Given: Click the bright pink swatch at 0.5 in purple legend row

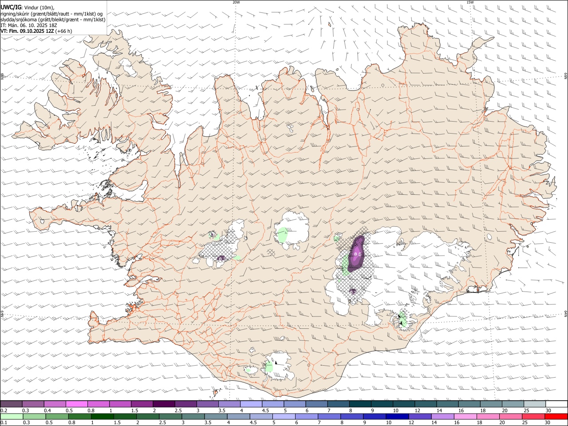Looking at the screenshot, I should (76, 404).
